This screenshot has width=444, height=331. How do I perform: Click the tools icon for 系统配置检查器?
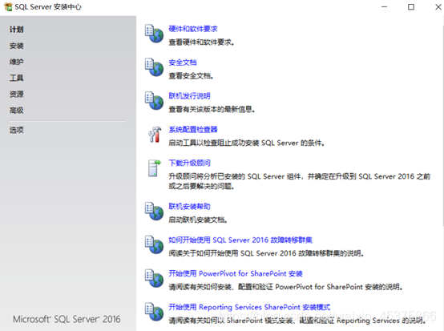point(155,134)
